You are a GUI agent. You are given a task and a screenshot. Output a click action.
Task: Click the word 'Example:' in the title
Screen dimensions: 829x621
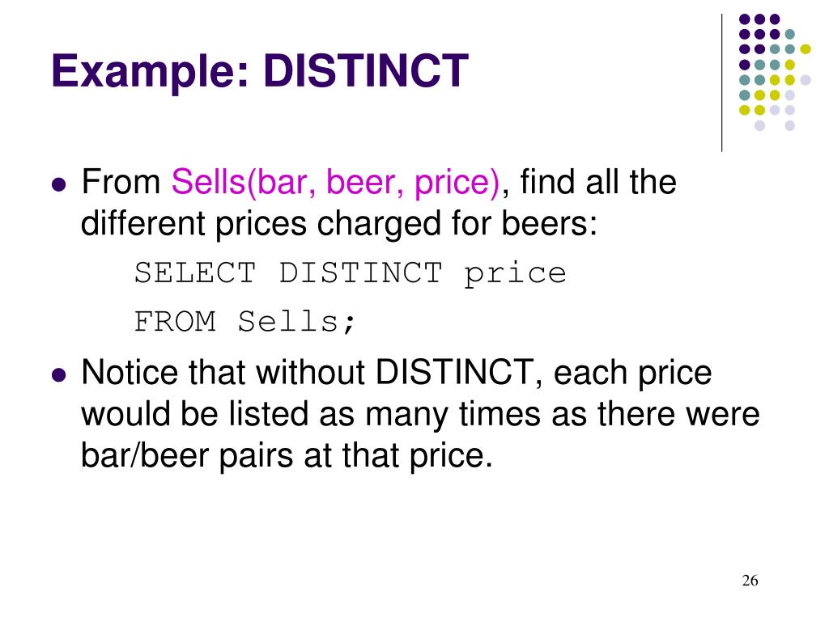(x=150, y=72)
